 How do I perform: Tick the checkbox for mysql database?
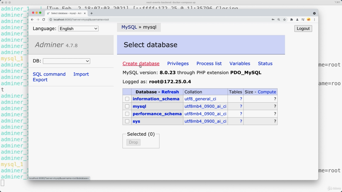point(127,106)
